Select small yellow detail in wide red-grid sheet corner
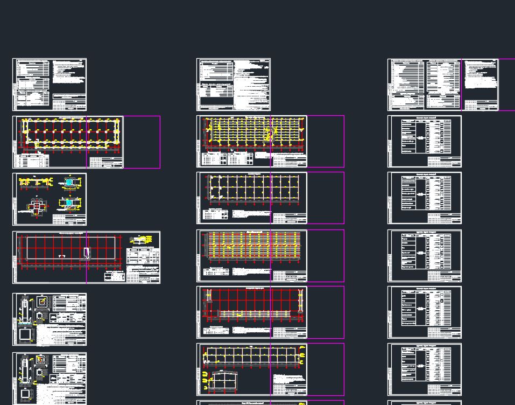515x405 pixels. 141,239
